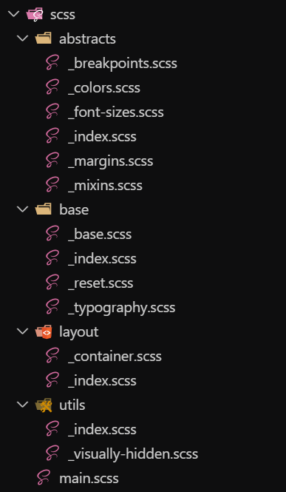Open the _typography.scss file

tap(121, 308)
